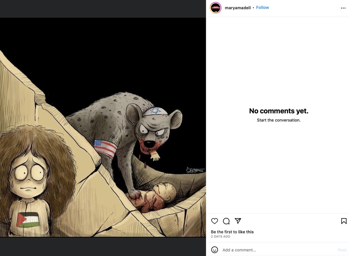
Task: Click the center of the post image
Action: 103,128
